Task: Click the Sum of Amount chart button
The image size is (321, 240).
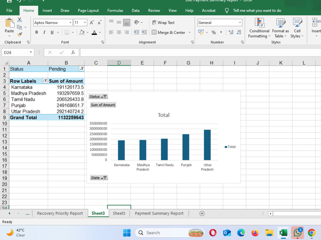Action: [103, 105]
